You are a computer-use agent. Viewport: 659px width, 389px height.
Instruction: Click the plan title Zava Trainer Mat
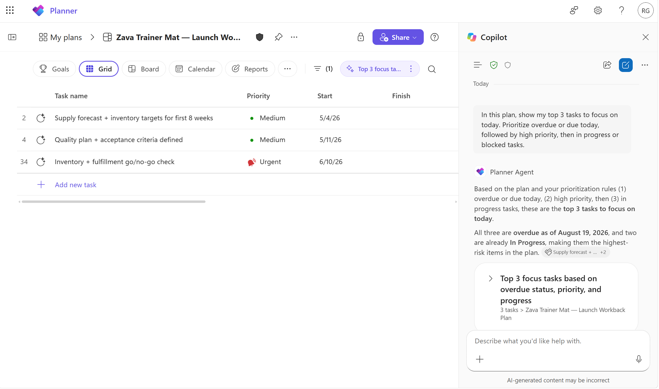(178, 37)
